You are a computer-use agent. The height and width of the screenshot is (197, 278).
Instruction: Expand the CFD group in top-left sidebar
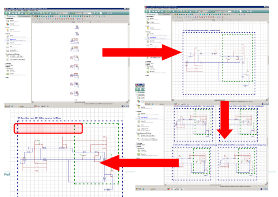5,77
